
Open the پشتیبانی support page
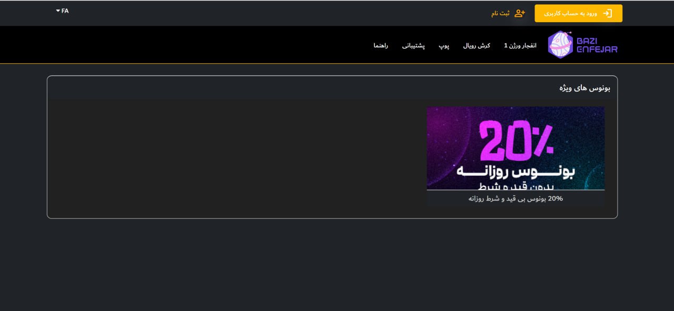tap(413, 46)
